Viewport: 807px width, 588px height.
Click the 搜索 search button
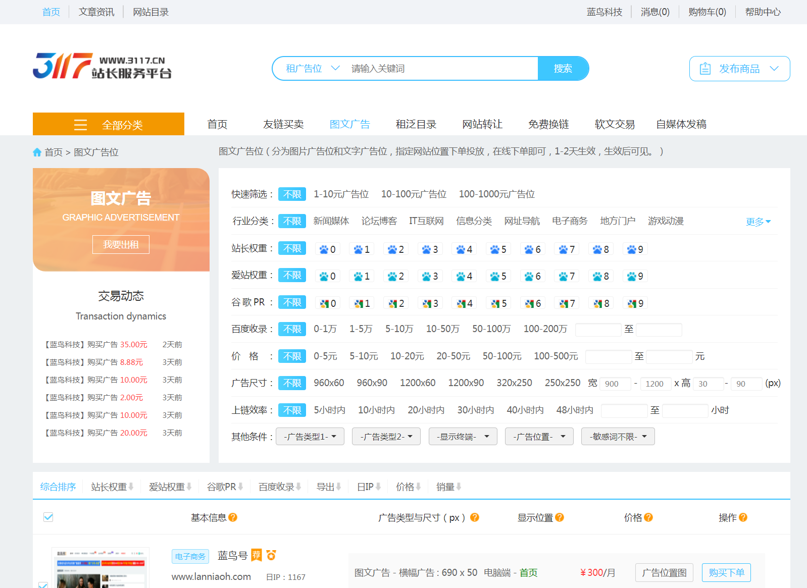point(563,69)
